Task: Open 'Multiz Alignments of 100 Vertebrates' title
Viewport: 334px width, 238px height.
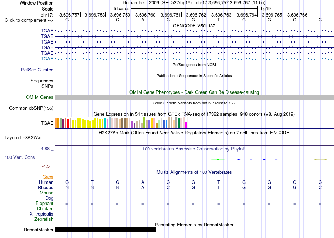Action: pyautogui.click(x=194, y=172)
